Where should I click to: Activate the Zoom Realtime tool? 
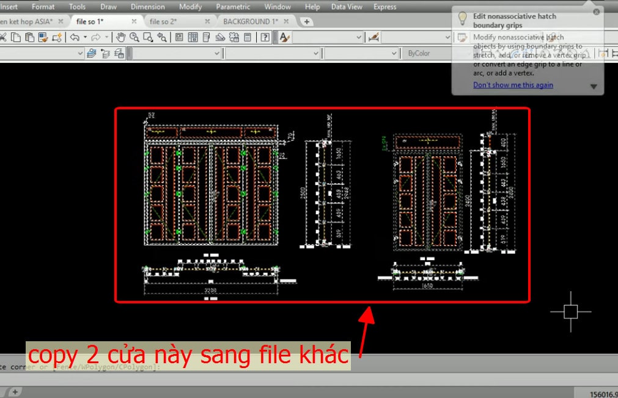point(134,37)
